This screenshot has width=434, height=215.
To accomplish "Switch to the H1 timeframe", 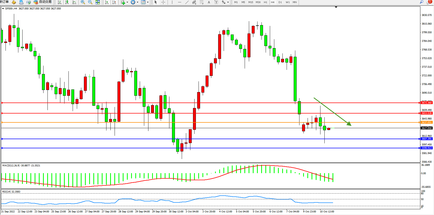I will pos(265,2).
